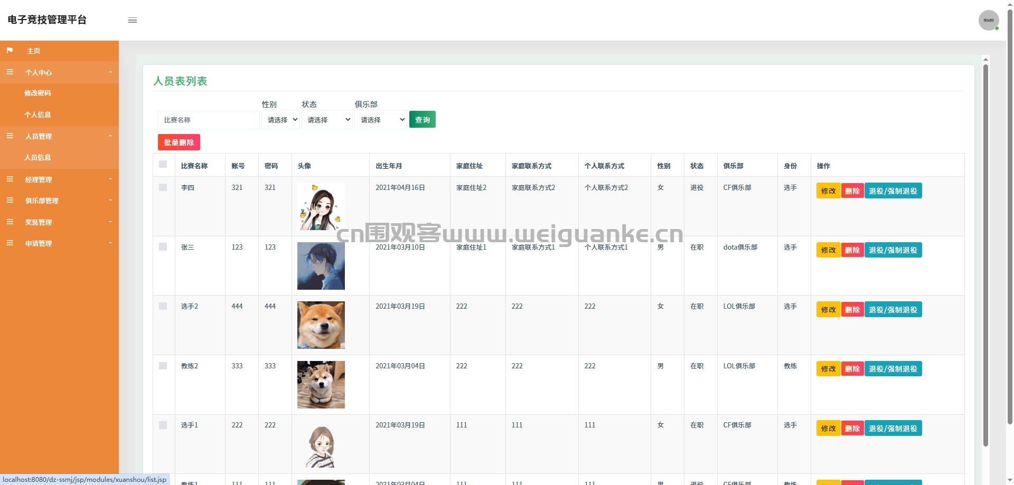Click 退役/强制退役 for row 李四

point(893,191)
